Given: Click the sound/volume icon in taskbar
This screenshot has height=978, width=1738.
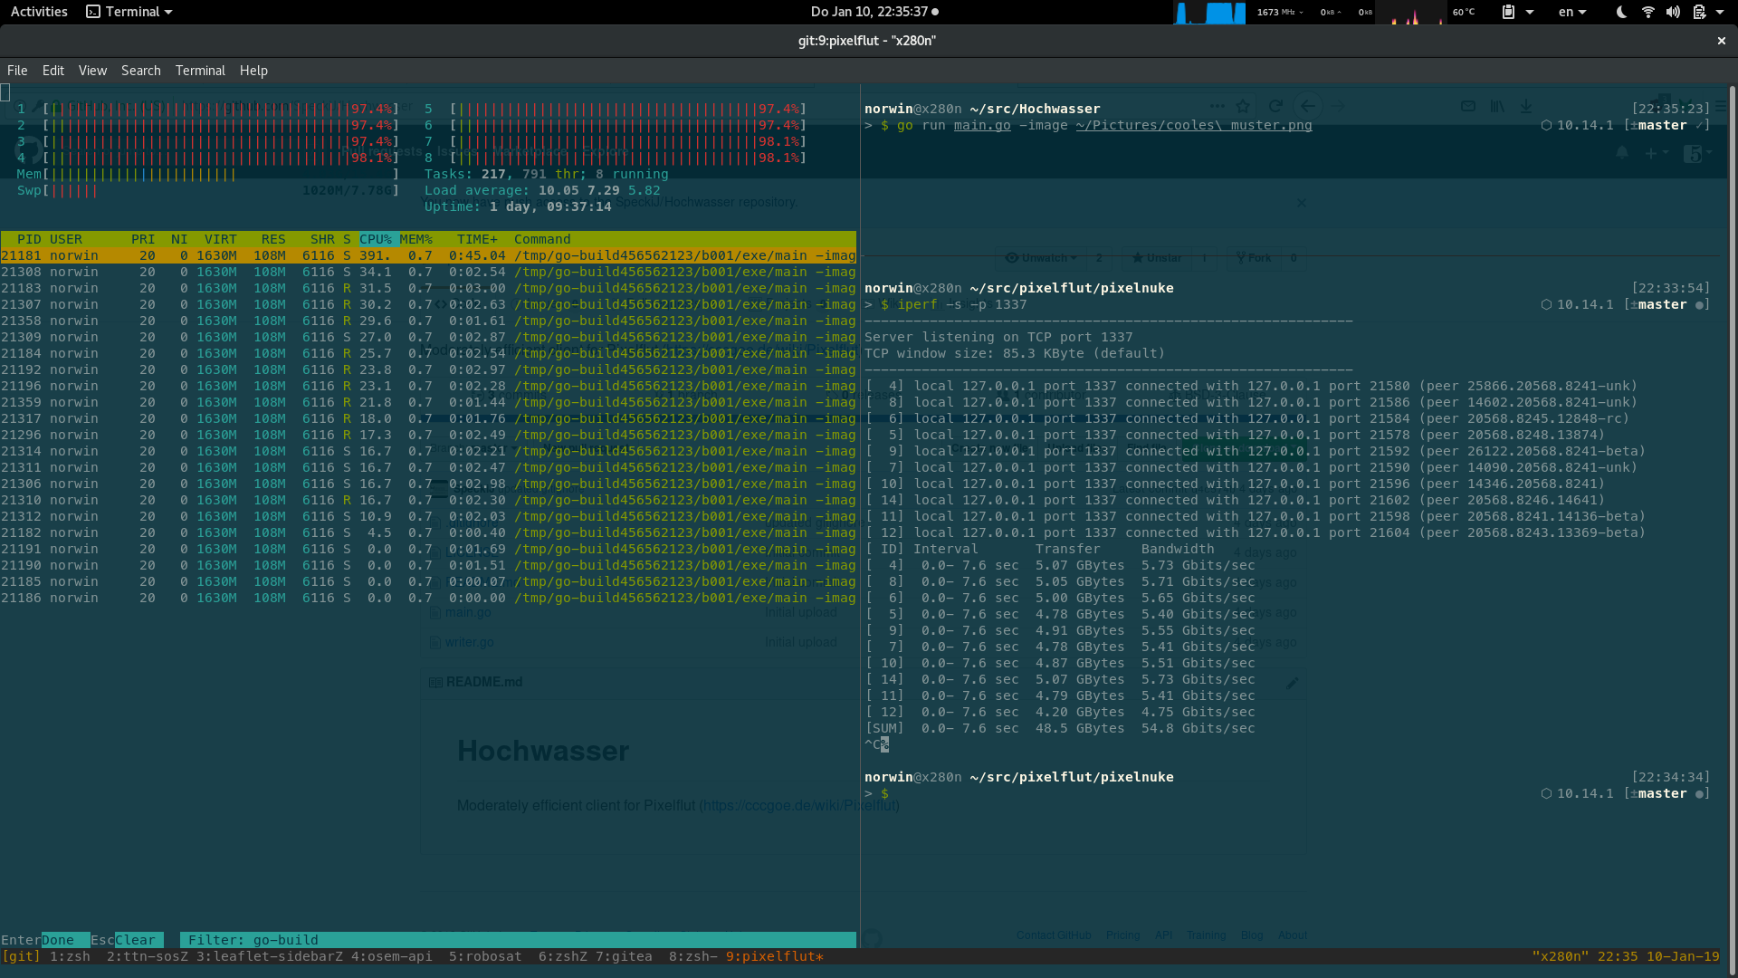Looking at the screenshot, I should click(1674, 12).
